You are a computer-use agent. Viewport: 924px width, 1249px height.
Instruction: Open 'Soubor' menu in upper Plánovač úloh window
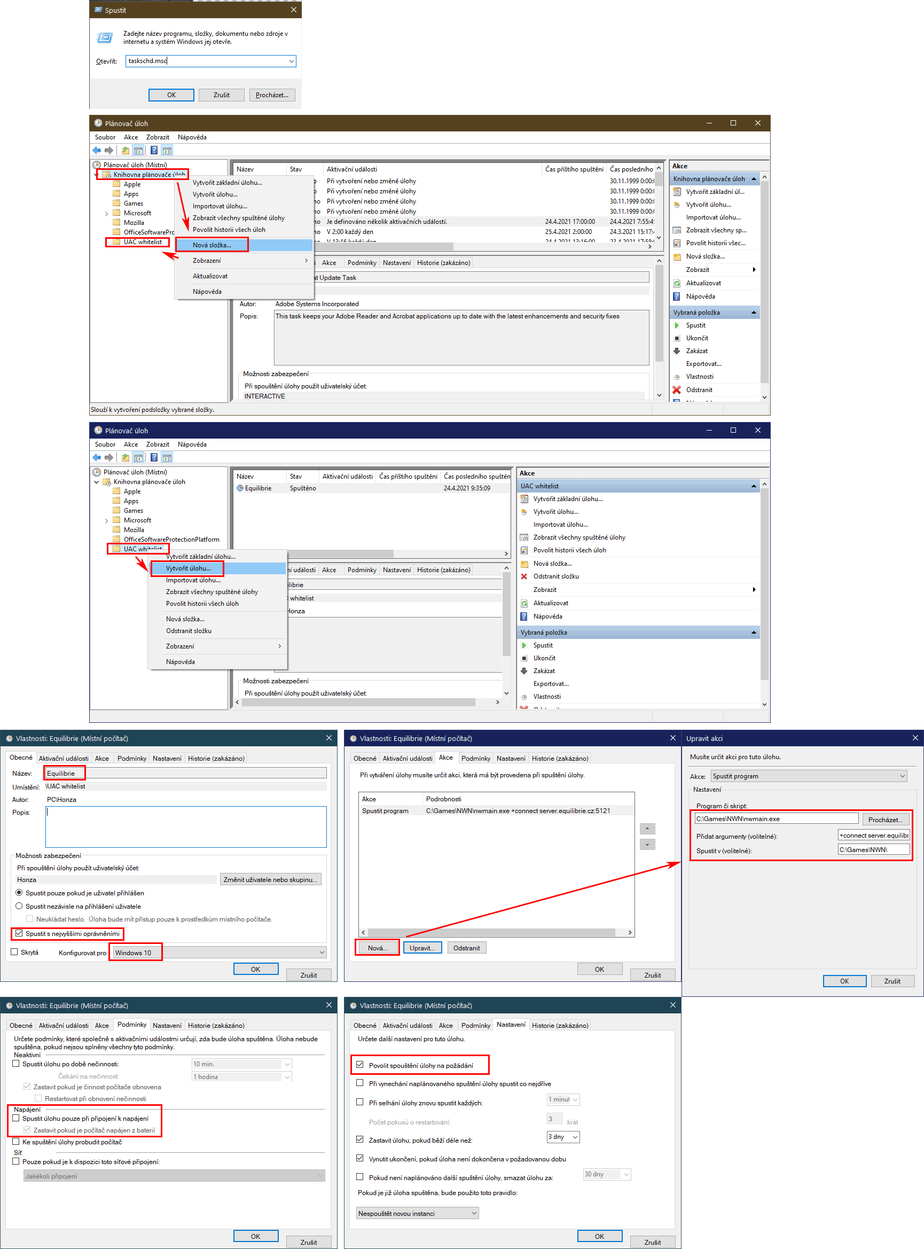(105, 138)
